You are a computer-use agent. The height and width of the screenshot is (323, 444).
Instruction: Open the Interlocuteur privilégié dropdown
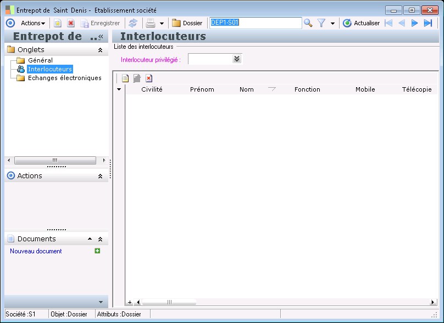(x=237, y=59)
